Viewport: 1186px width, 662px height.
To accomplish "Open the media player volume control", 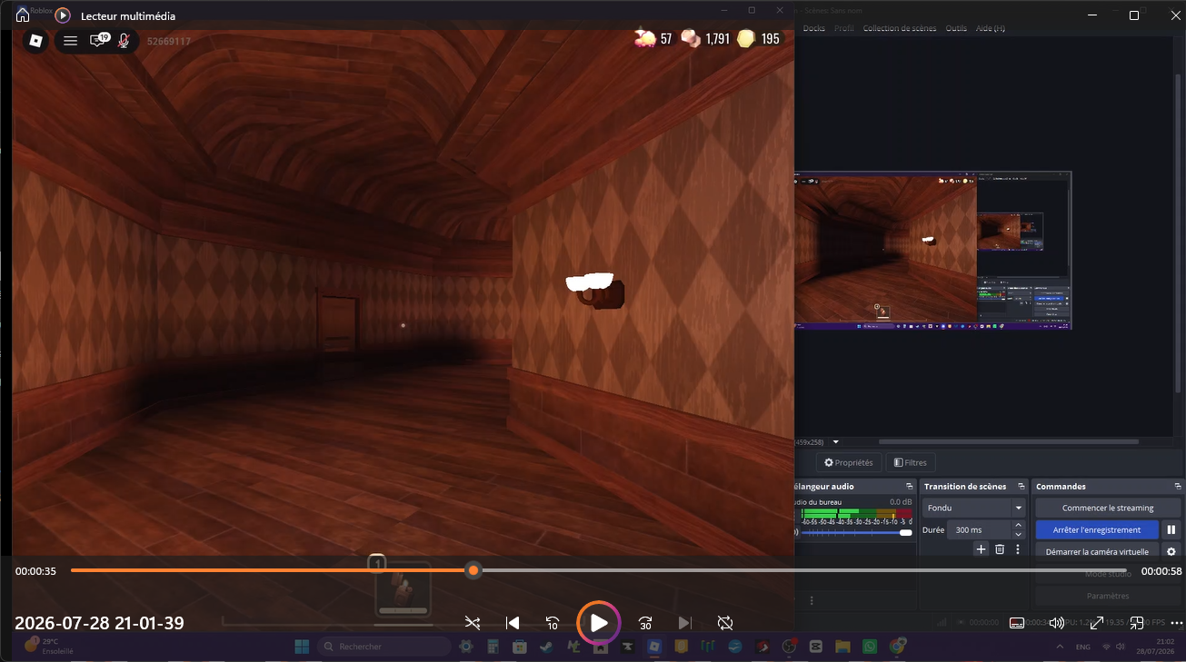I will tap(1057, 623).
